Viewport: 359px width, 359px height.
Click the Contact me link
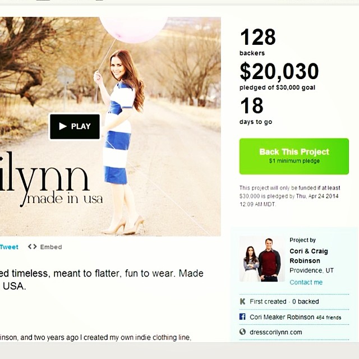coord(306,282)
